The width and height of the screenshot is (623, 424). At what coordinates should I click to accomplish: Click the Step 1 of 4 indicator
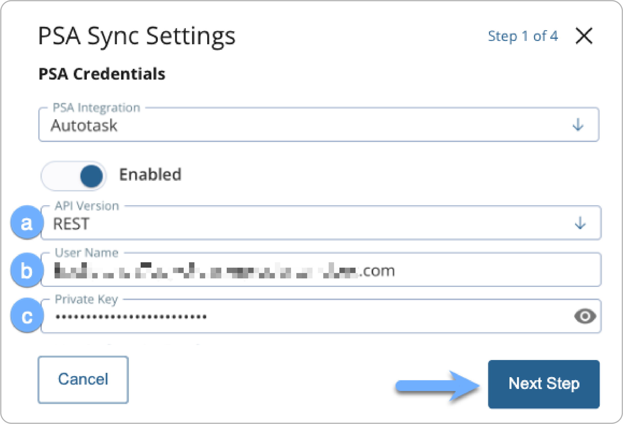(523, 36)
